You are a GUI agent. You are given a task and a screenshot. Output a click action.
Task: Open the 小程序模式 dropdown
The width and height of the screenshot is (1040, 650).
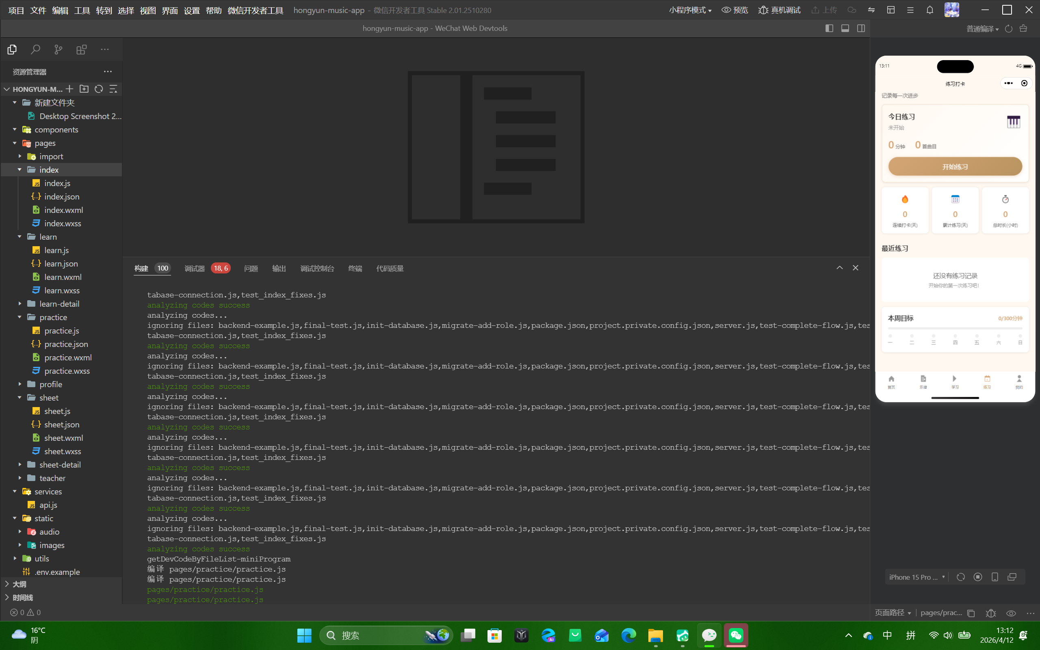coord(690,10)
